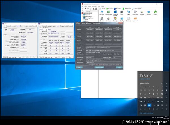Image resolution: width=170 pixels, height=125 pixels.
Task: Select day 31 in the calendar
Action: pos(162,105)
